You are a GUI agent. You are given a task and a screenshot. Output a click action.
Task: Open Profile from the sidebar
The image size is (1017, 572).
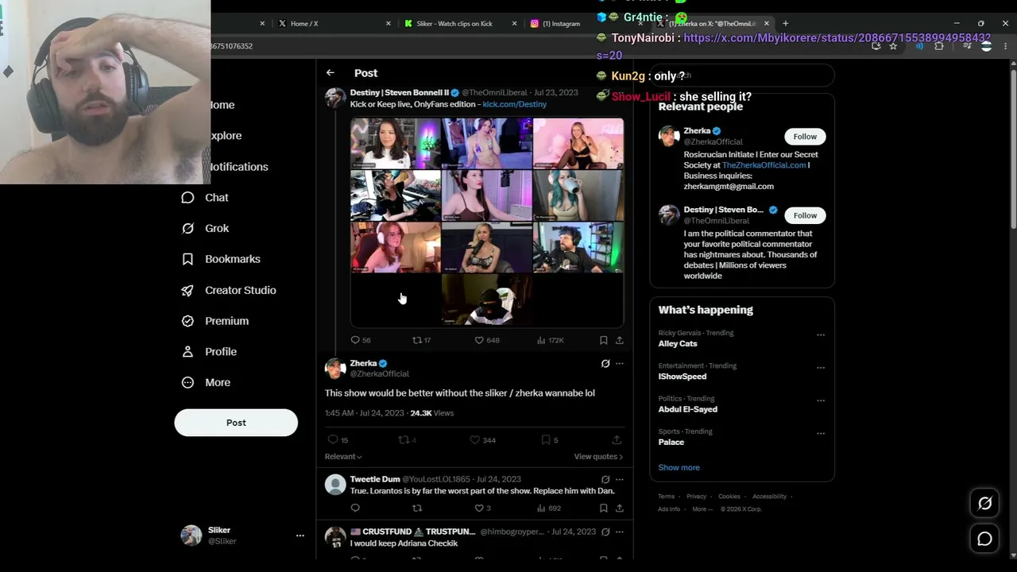(221, 352)
